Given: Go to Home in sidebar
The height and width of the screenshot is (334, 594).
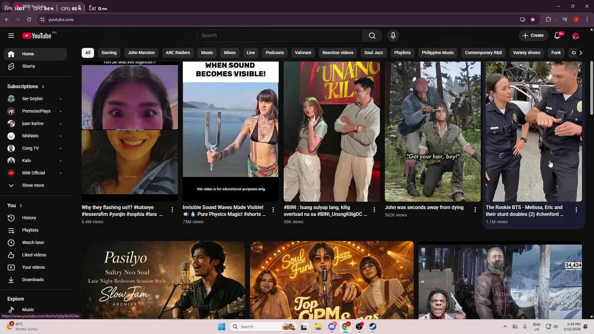Looking at the screenshot, I should pos(35,54).
